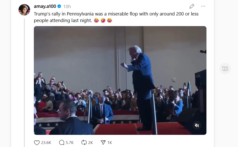Image resolution: width=238 pixels, height=147 pixels.
Task: Unmute the video with the speaker icon
Action: click(x=197, y=125)
